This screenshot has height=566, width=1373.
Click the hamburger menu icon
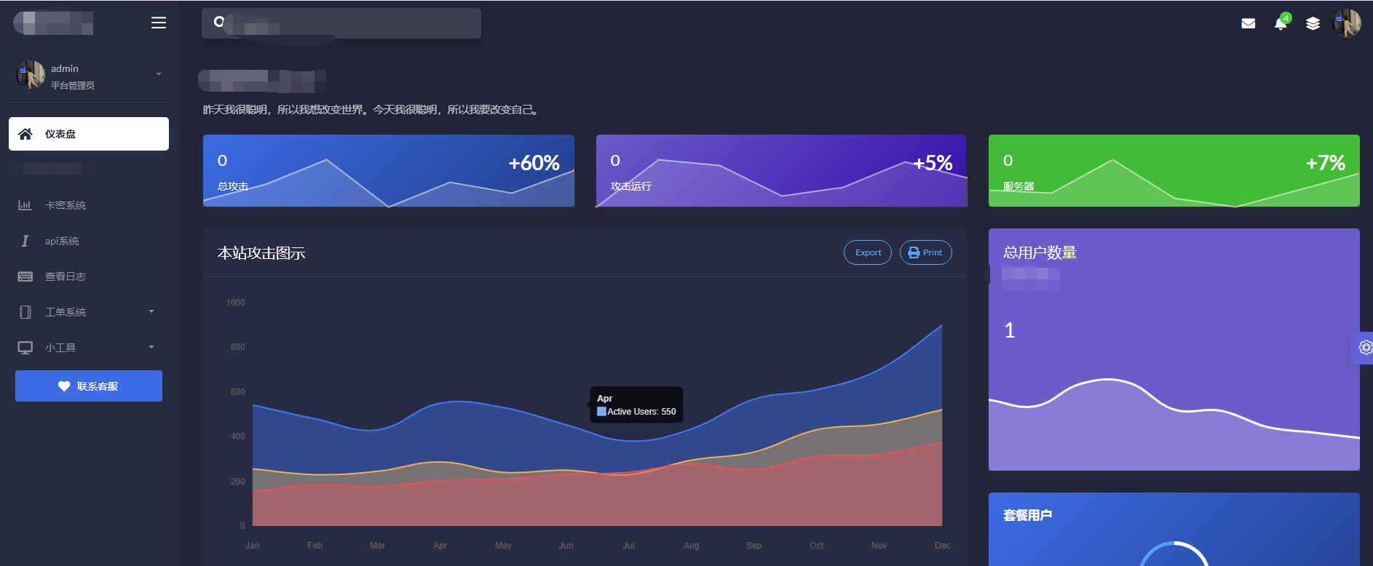tap(159, 23)
